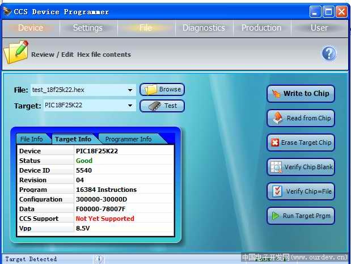Viewport: 351px width, 264px height.
Task: Click the Read from Chip arrow icon
Action: pos(278,118)
